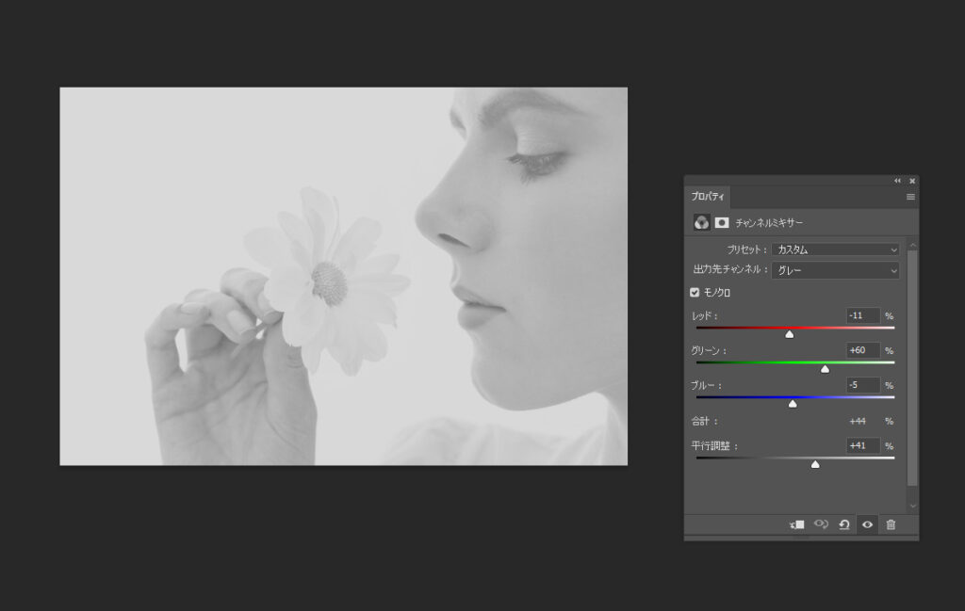The image size is (965, 611).
Task: Click the ブルー slider handle
Action: click(793, 404)
